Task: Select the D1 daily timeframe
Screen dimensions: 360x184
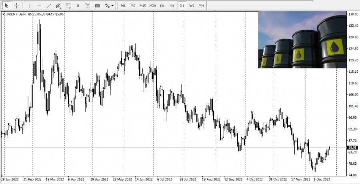Action: [x=182, y=6]
